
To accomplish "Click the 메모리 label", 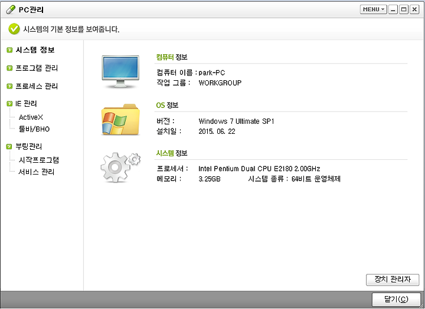I will pos(169,179).
